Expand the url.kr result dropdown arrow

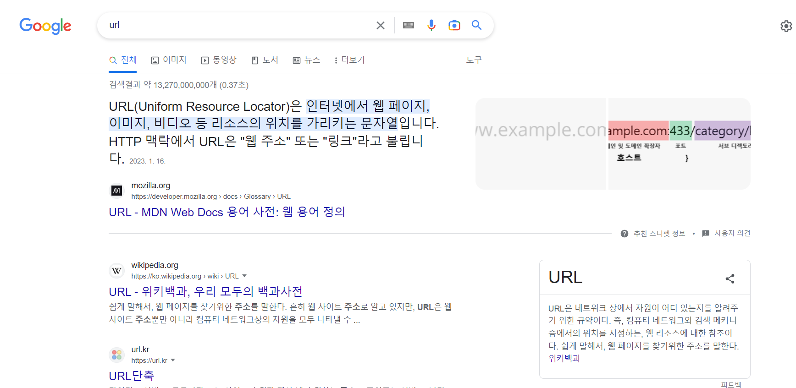pyautogui.click(x=173, y=360)
